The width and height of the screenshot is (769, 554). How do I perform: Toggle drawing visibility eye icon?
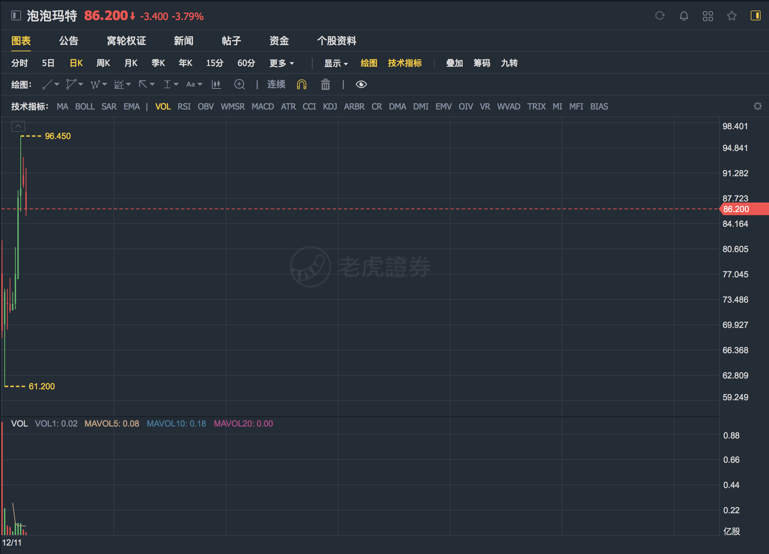(x=361, y=84)
